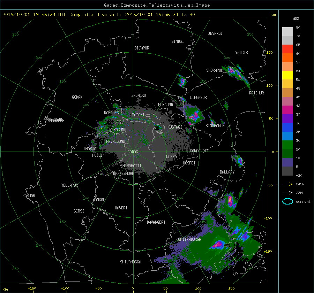Image resolution: width=314 pixels, height=293 pixels.
Task: Click the 'DAVANGERI' city label
Action: 156,222
